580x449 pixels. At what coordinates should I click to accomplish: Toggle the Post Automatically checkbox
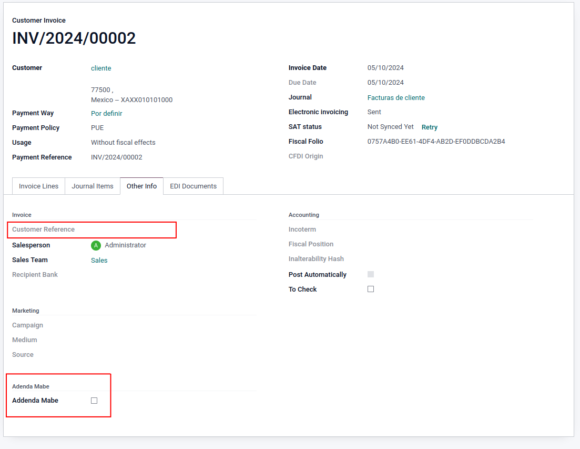coord(371,274)
